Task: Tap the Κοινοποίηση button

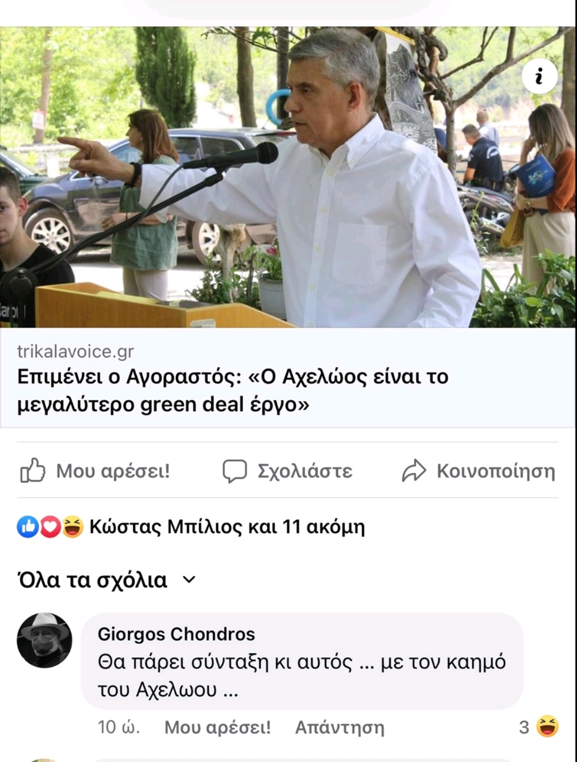Action: [x=479, y=471]
